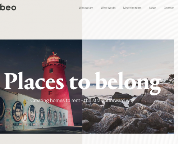Click the yellow diamond road sign

click(25, 103)
